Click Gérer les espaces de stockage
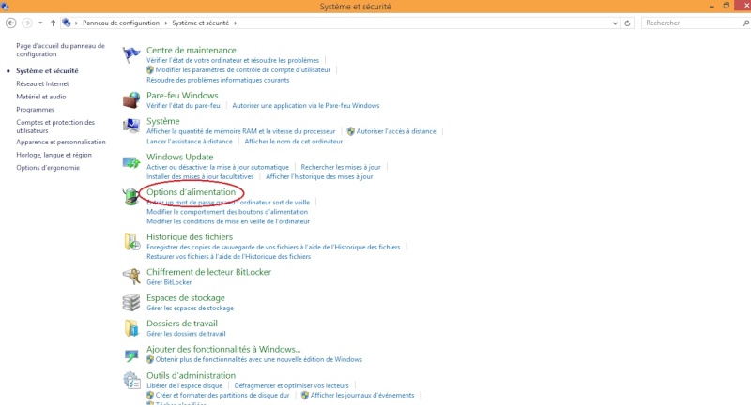The height and width of the screenshot is (407, 751). (191, 309)
